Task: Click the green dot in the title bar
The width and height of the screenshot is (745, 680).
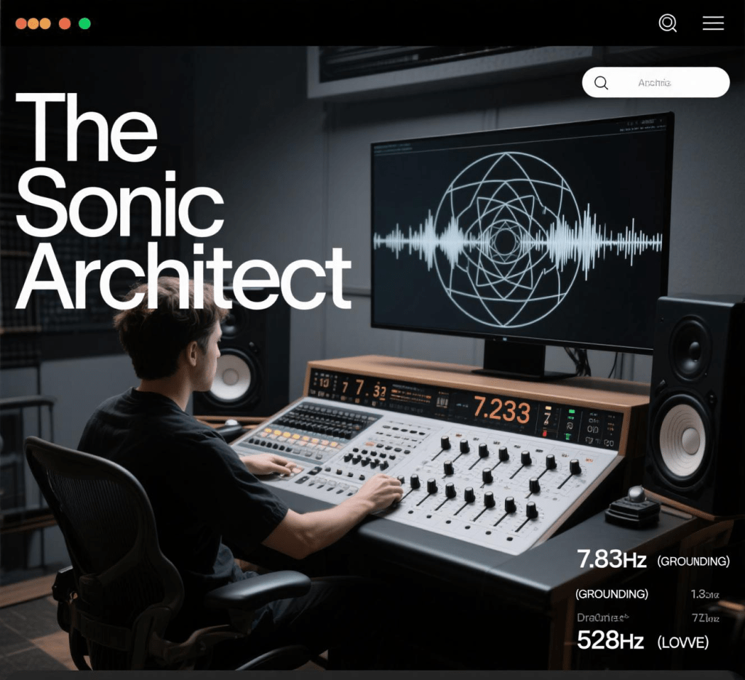Action: [84, 23]
